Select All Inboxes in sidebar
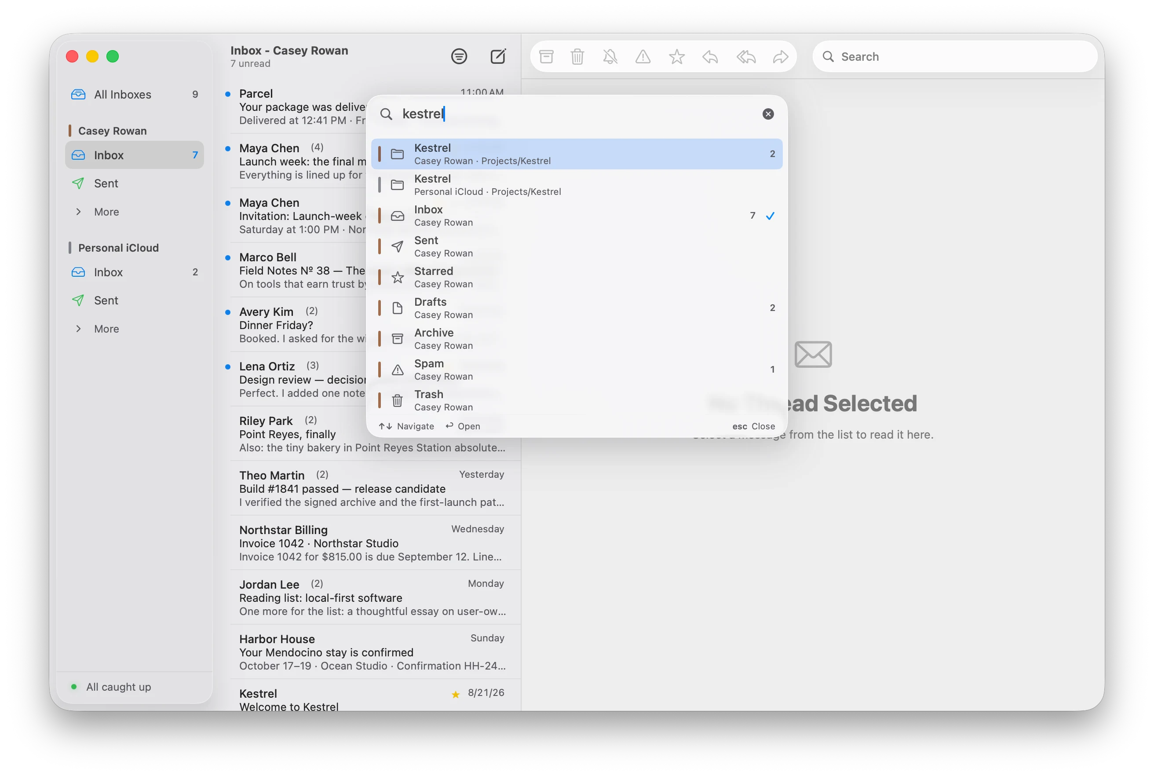The width and height of the screenshot is (1154, 776). [135, 94]
